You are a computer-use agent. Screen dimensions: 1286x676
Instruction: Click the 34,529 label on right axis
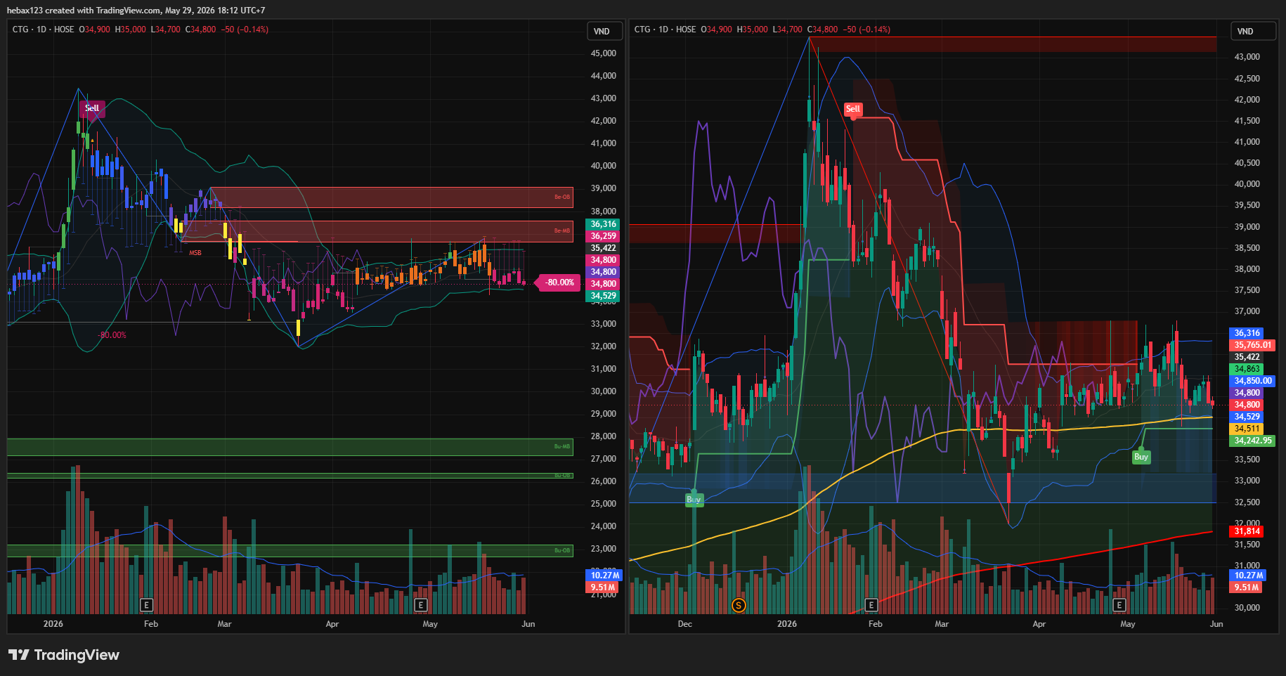click(x=1247, y=417)
